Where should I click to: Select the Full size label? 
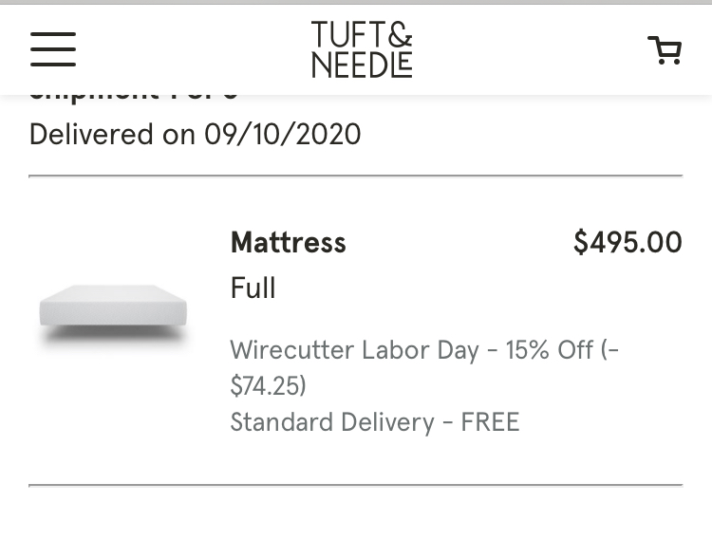click(253, 288)
